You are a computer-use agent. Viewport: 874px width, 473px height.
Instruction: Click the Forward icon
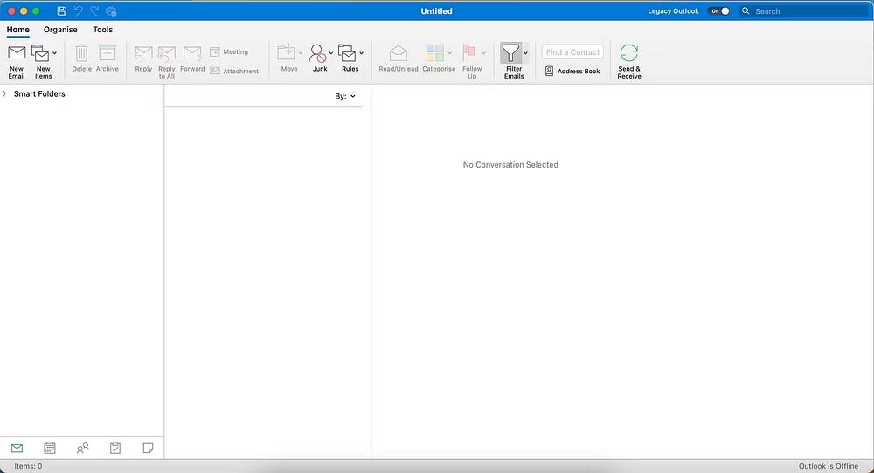coord(192,53)
